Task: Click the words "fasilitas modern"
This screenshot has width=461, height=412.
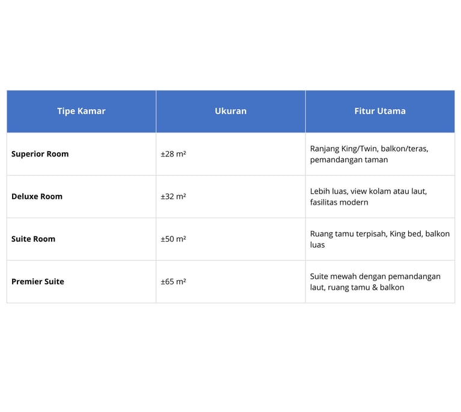Action: pyautogui.click(x=339, y=203)
